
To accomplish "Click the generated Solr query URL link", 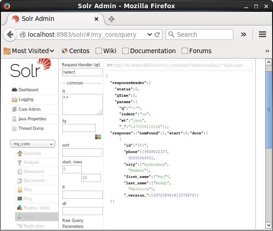I will (178, 65).
